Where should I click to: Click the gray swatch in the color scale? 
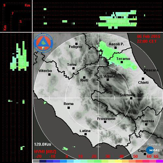[x=36, y=161]
